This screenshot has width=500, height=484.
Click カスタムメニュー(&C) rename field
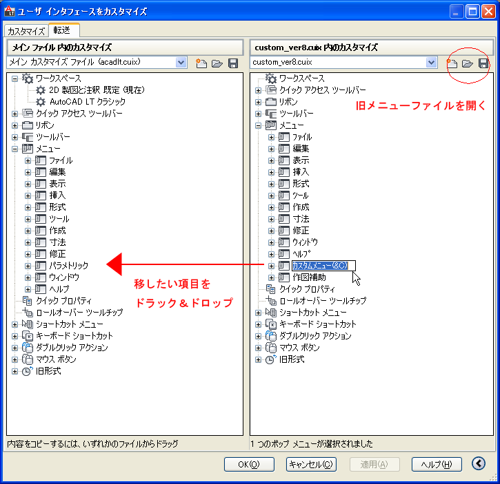pos(323,266)
